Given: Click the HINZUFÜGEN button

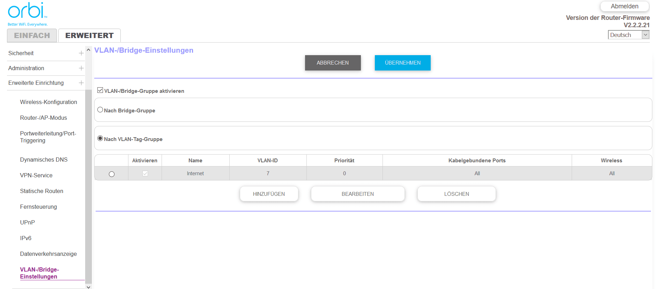Looking at the screenshot, I should coord(269,194).
